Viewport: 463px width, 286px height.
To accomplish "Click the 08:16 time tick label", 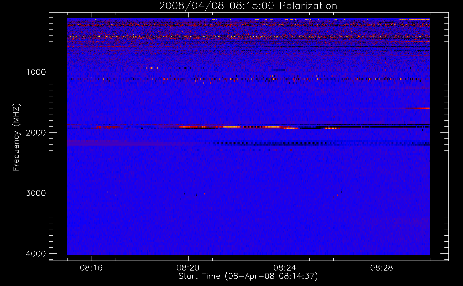I will [x=91, y=268].
